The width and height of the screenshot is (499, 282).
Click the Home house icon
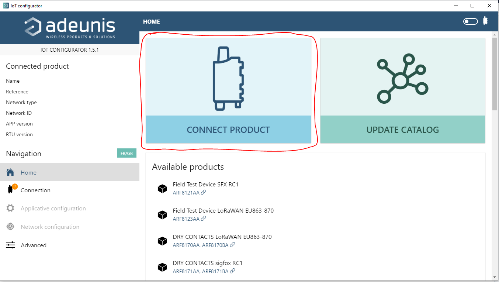[10, 172]
